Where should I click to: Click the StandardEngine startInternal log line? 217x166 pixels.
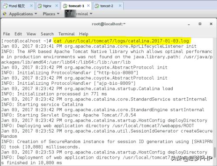103,110
